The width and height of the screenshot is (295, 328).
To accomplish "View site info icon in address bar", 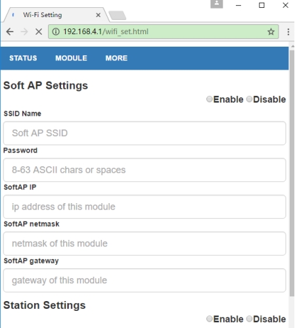I will pos(56,32).
